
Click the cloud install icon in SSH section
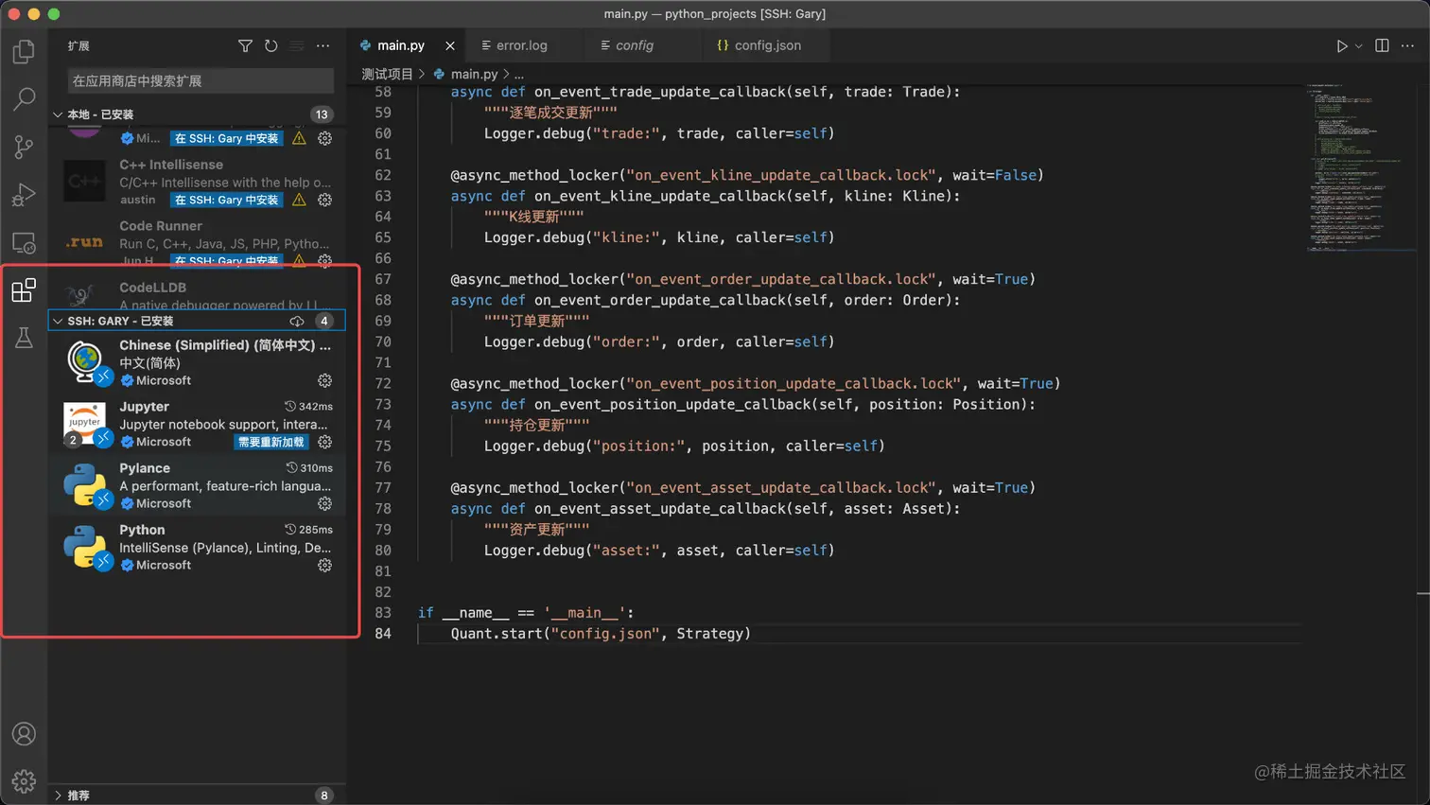(297, 321)
